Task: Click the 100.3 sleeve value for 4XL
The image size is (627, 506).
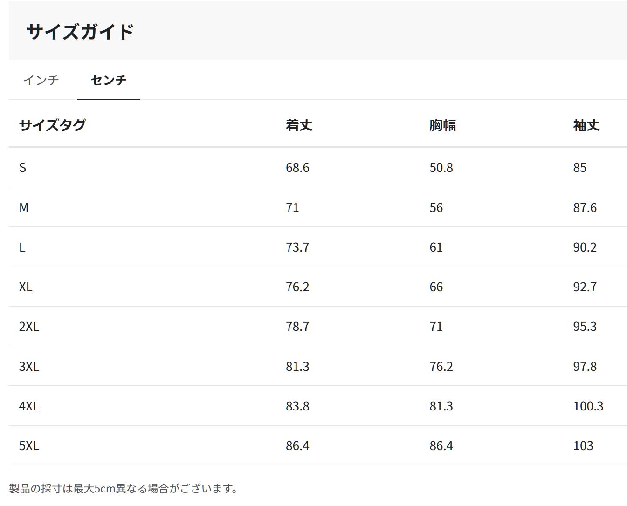Action: click(x=588, y=406)
